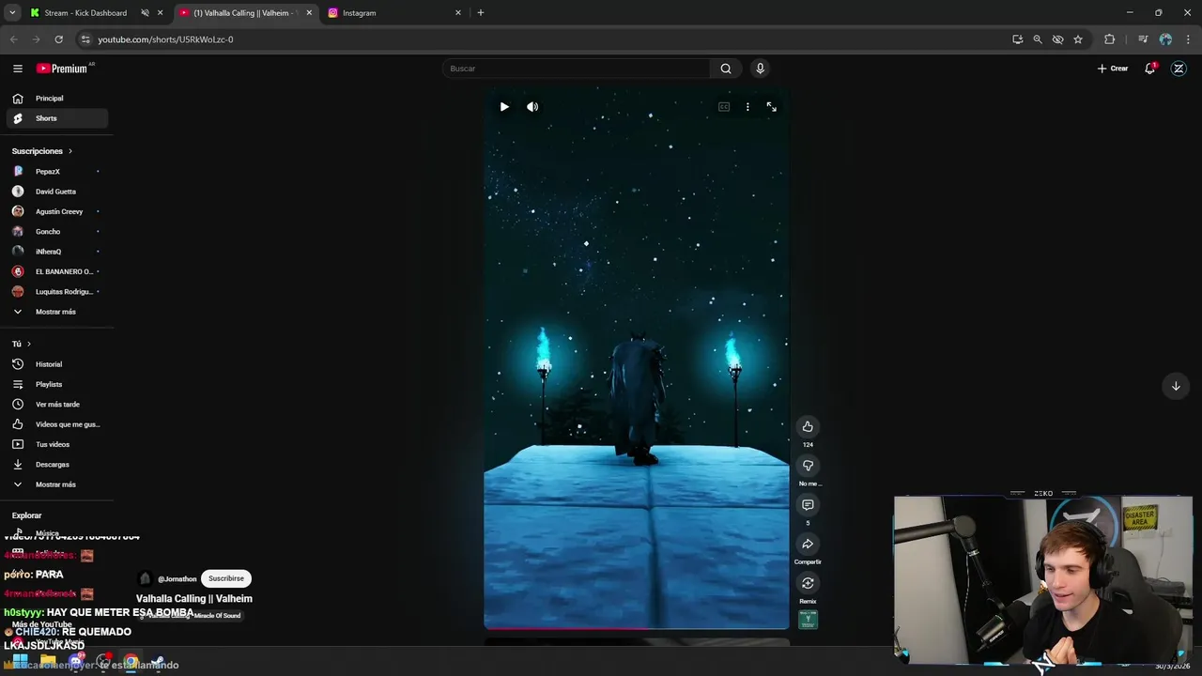The width and height of the screenshot is (1202, 676).
Task: Open a new browser tab
Action: [x=480, y=12]
